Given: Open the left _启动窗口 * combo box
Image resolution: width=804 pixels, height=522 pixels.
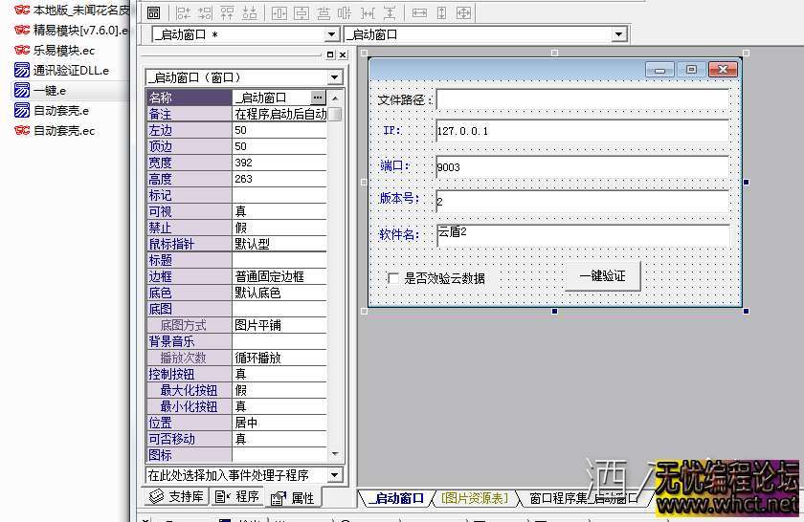Looking at the screenshot, I should pos(331,34).
